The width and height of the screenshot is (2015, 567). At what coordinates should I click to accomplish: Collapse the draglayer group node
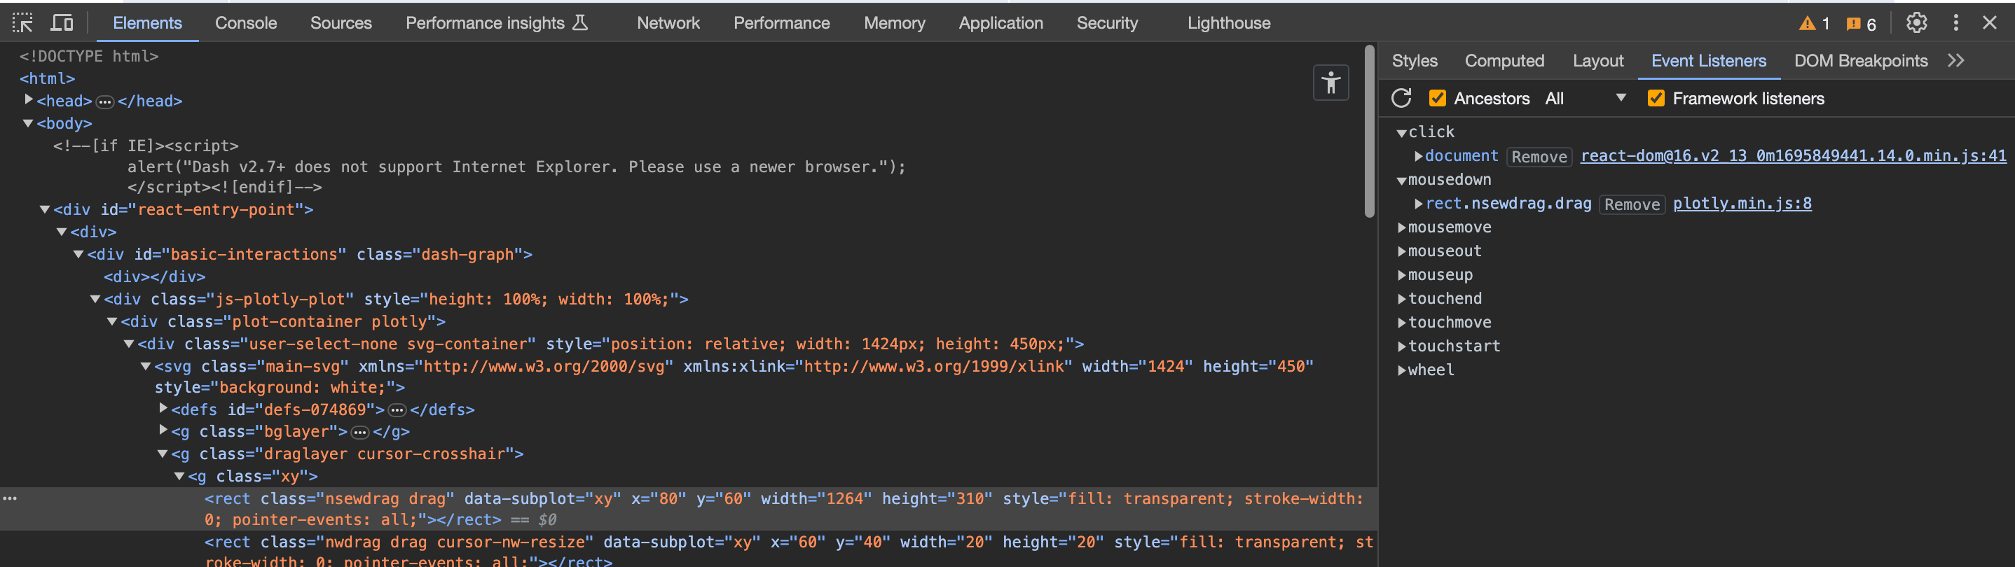click(x=163, y=454)
